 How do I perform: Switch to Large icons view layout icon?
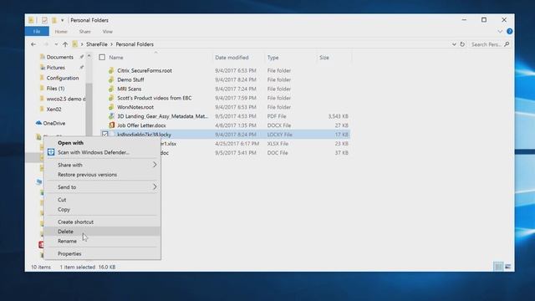pyautogui.click(x=508, y=267)
